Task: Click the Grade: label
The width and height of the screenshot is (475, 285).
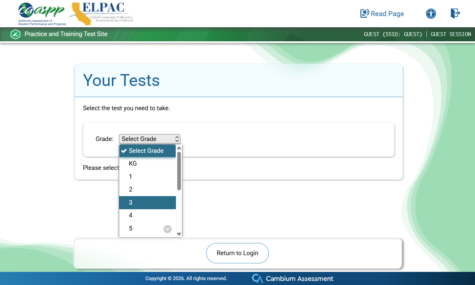Action: click(104, 139)
